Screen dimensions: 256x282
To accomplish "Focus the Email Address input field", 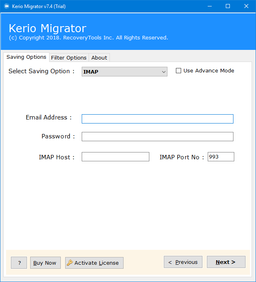I will [157, 119].
